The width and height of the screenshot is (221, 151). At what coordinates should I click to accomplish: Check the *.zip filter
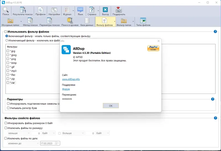click(x=8, y=79)
